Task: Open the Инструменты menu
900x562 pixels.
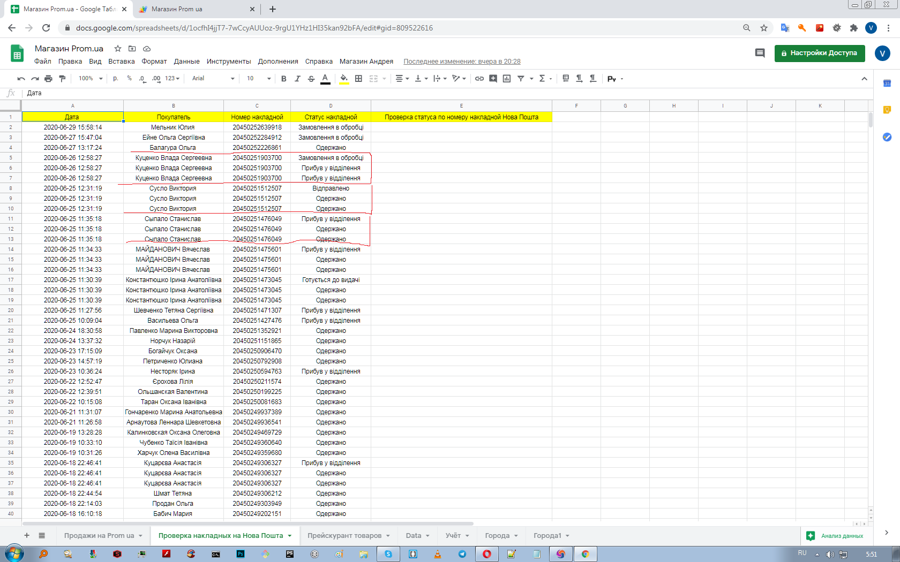Action: [229, 62]
